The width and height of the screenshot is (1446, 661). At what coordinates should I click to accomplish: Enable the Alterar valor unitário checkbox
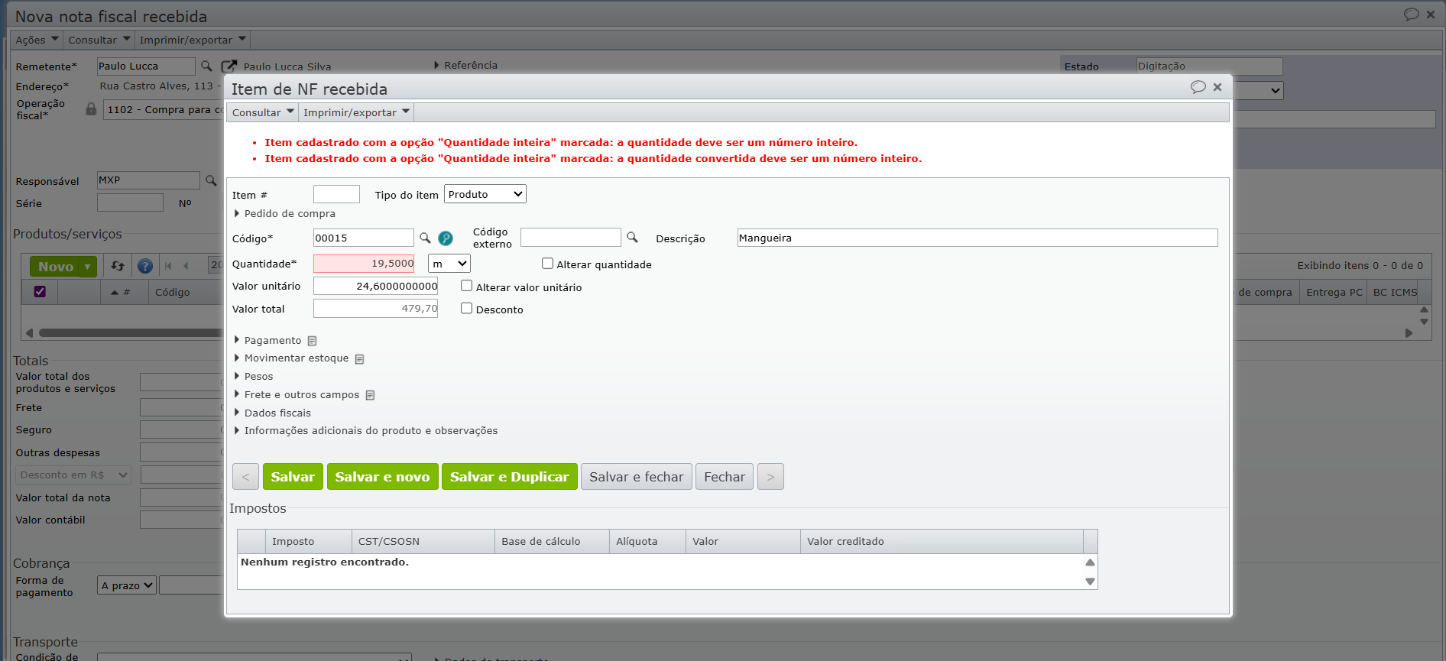tap(466, 286)
